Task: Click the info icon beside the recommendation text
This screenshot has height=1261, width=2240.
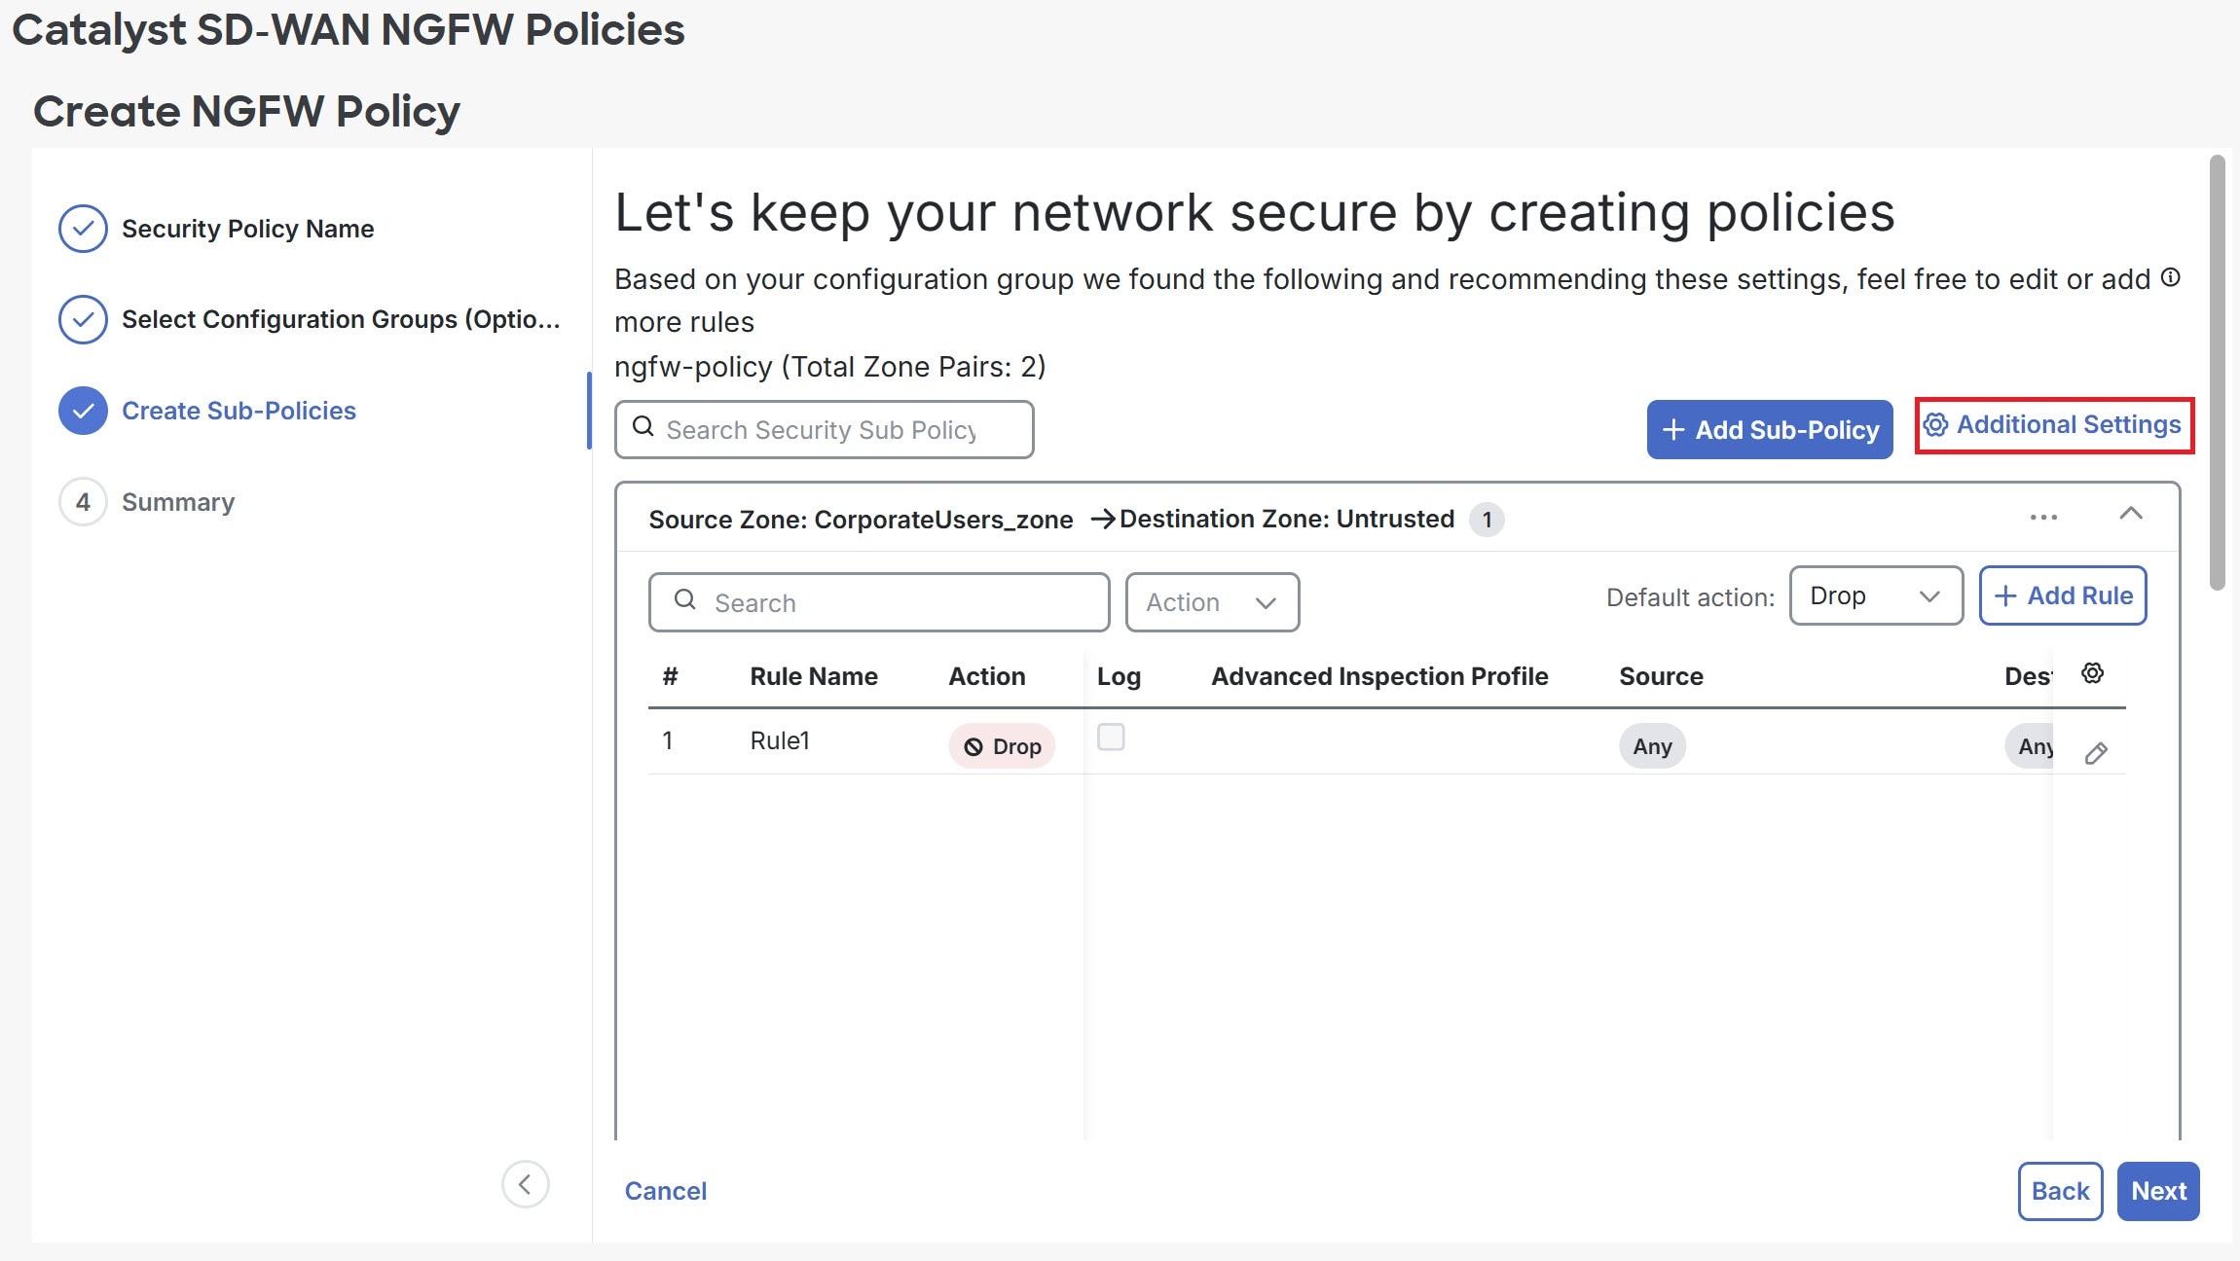Action: (x=2170, y=277)
